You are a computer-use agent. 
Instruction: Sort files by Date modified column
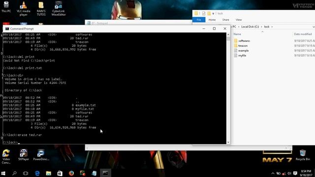[303, 34]
